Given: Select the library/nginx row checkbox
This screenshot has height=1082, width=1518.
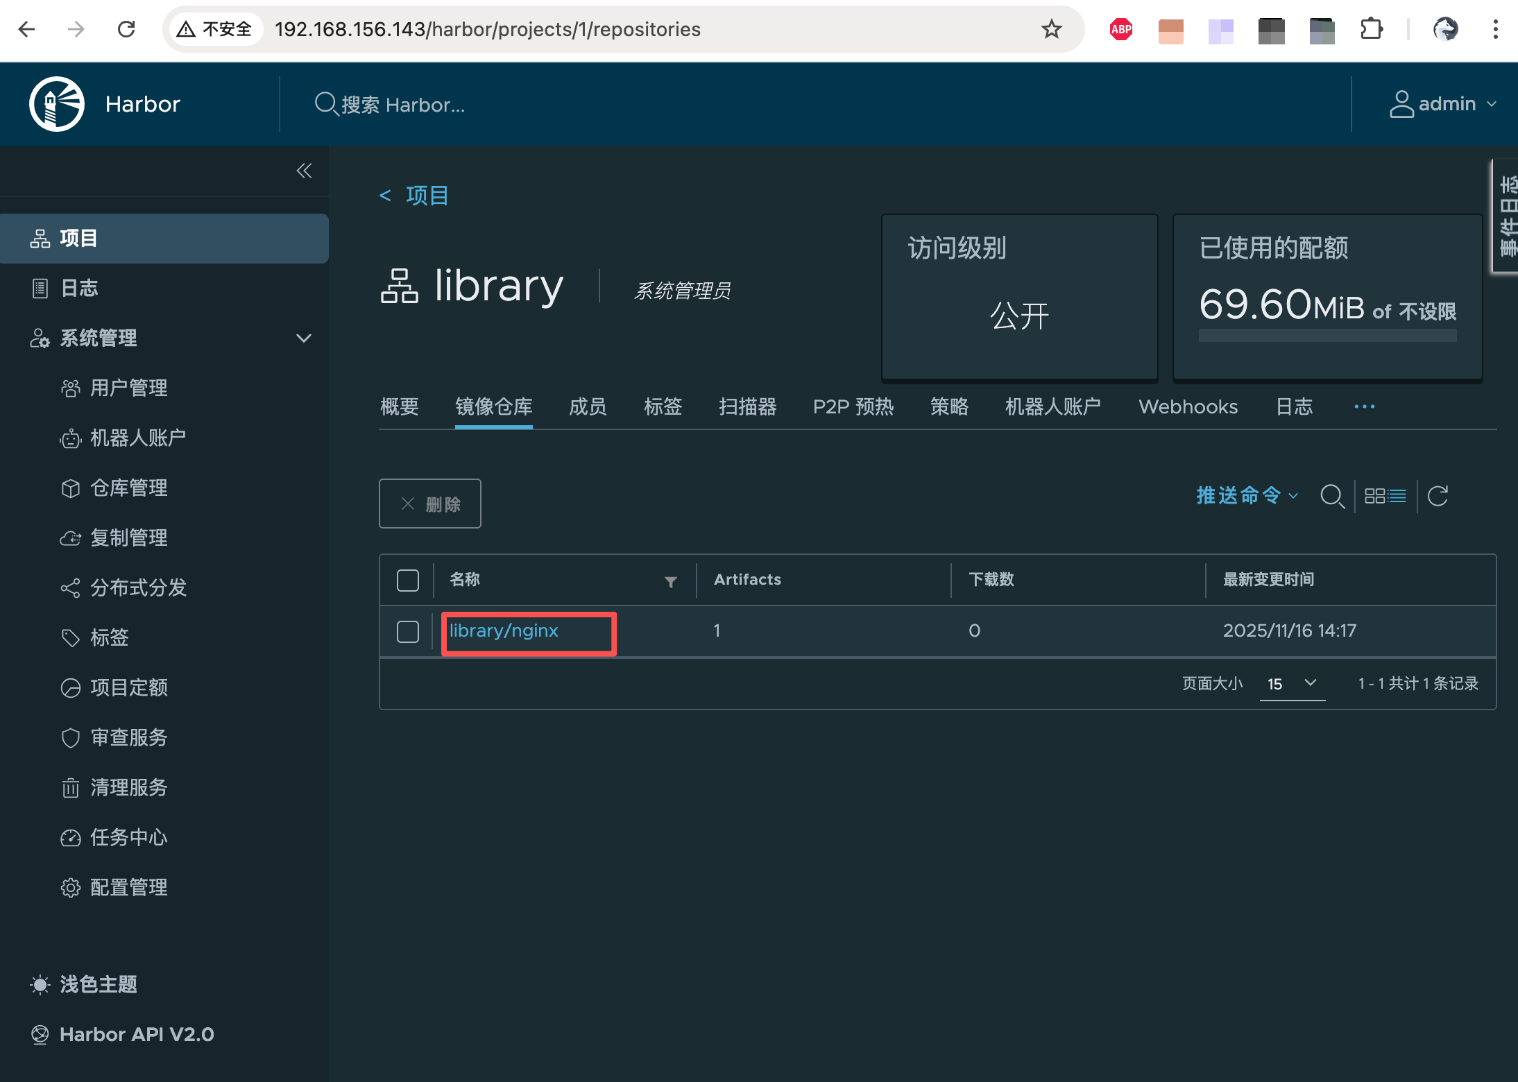Looking at the screenshot, I should [x=407, y=631].
